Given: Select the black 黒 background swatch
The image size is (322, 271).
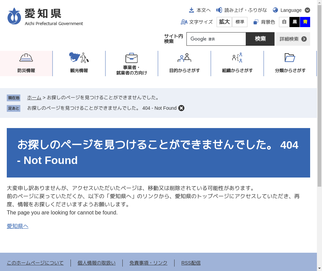Looking at the screenshot, I should tap(295, 22).
